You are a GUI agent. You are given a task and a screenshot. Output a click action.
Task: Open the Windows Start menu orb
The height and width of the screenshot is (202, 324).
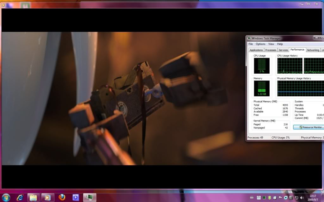(x=6, y=197)
